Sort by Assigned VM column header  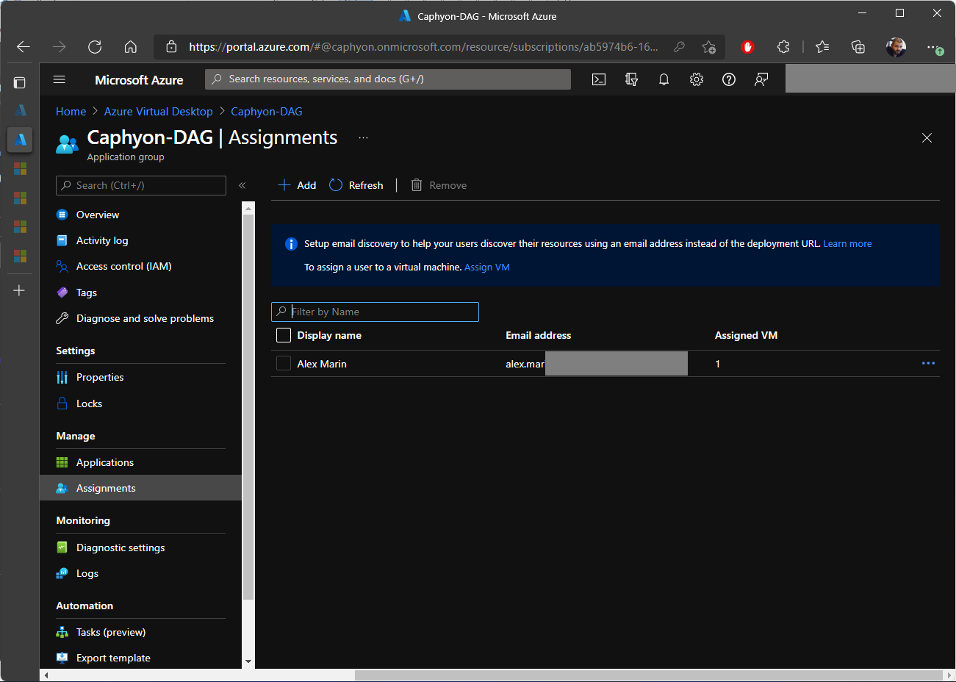(x=746, y=335)
